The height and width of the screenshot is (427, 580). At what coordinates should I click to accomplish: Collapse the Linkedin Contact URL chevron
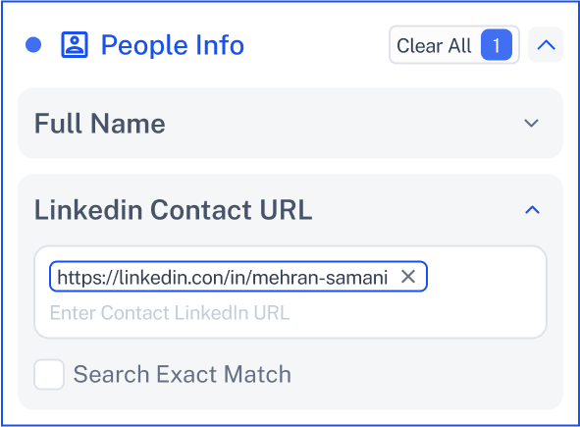point(532,210)
